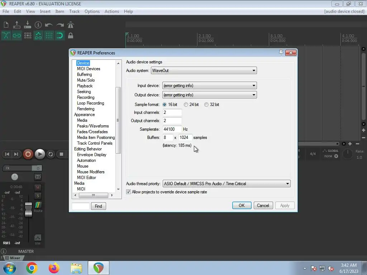Click preferences list scroll down arrow
Screen dimensions: 367x275
(x=118, y=189)
